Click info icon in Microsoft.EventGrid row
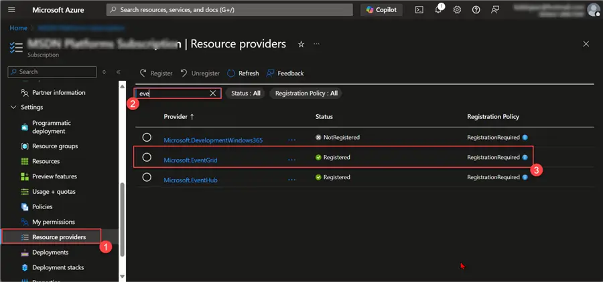 525,157
